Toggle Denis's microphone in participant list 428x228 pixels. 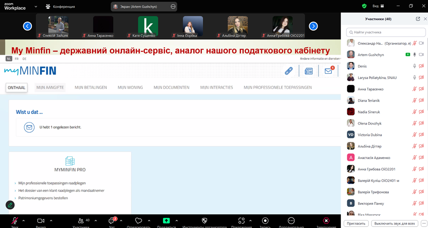(x=414, y=66)
